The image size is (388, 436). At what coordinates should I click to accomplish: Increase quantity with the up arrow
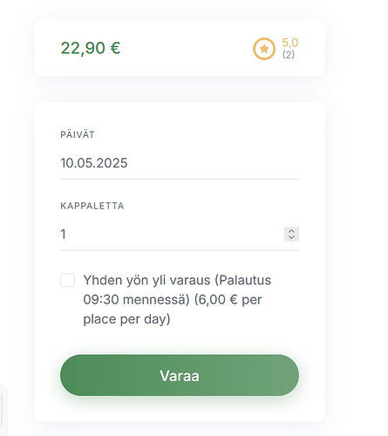pos(291,231)
